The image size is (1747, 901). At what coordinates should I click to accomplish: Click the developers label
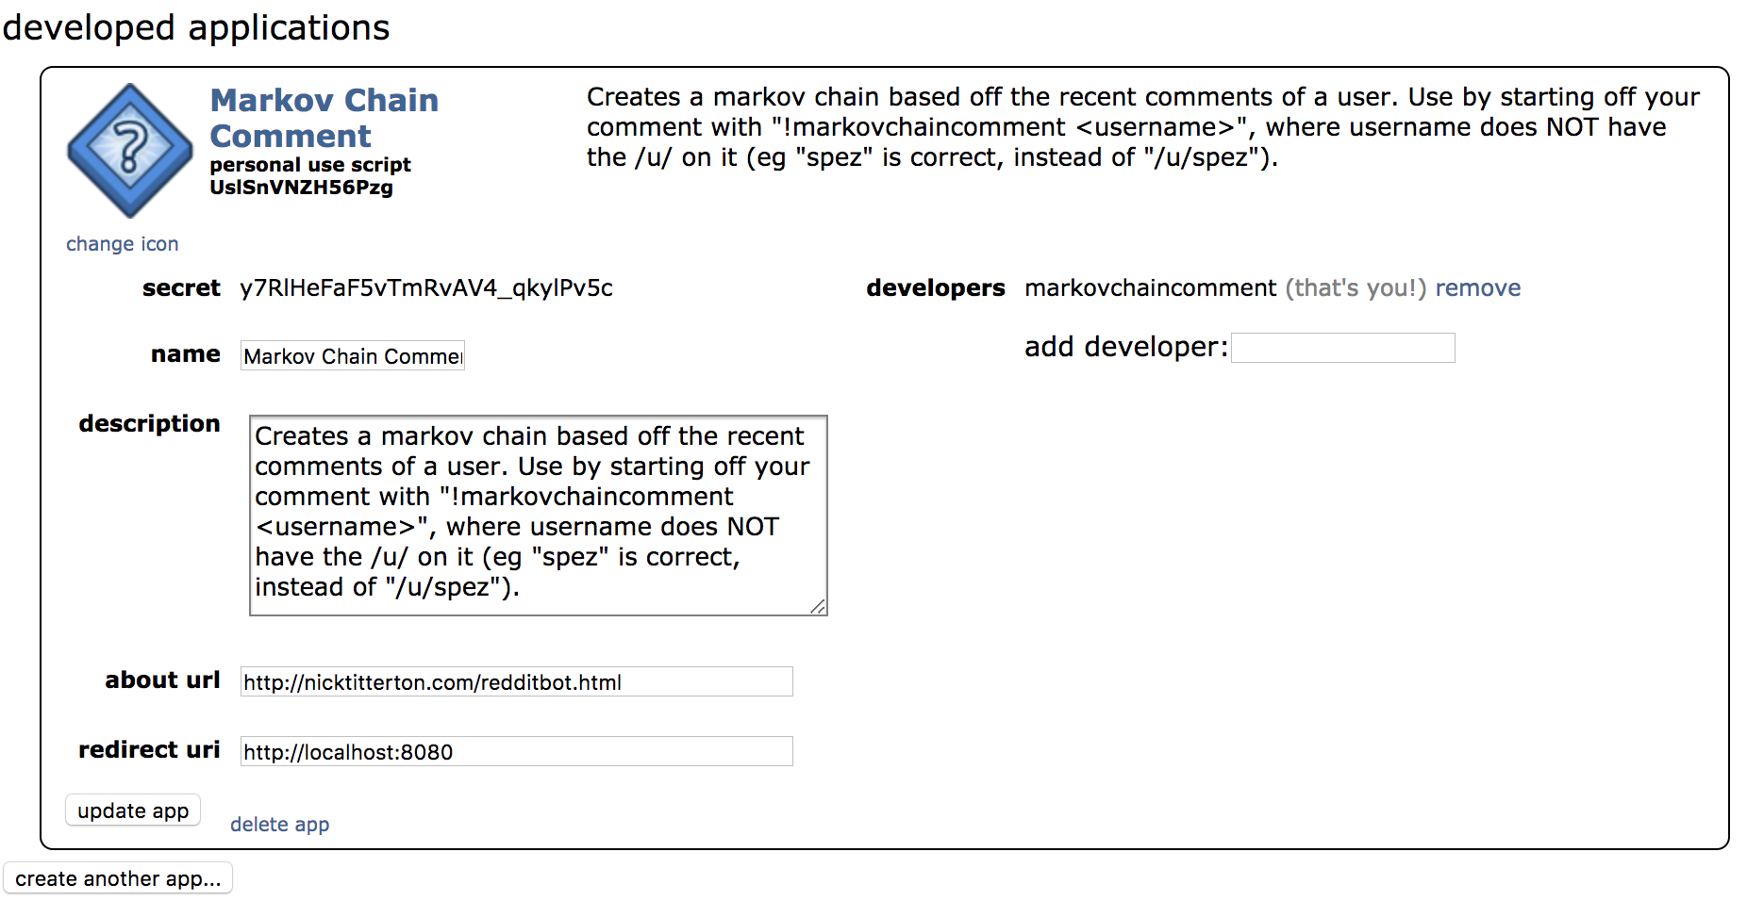point(936,288)
